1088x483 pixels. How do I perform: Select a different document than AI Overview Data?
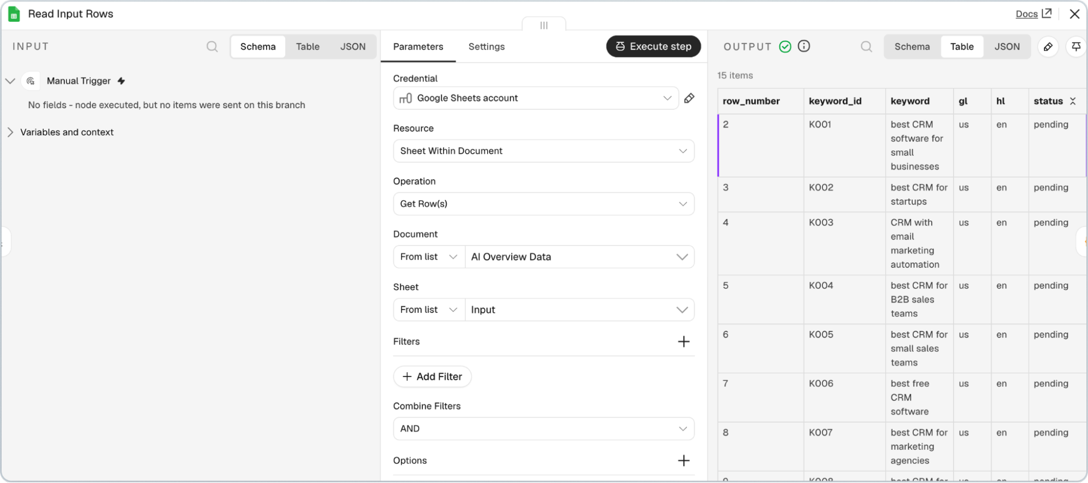click(580, 257)
